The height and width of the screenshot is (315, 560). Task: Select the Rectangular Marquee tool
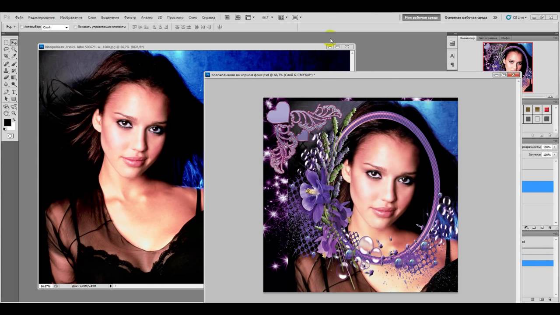(x=7, y=42)
